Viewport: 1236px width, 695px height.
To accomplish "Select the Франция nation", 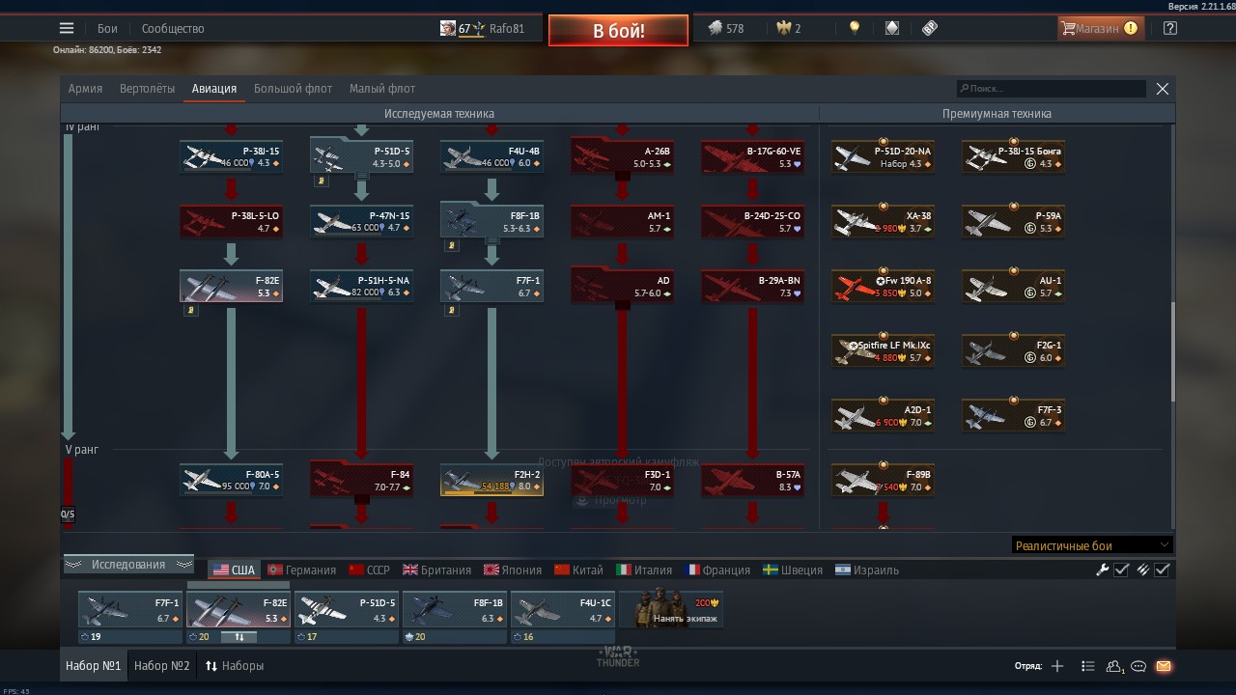I will coord(717,570).
